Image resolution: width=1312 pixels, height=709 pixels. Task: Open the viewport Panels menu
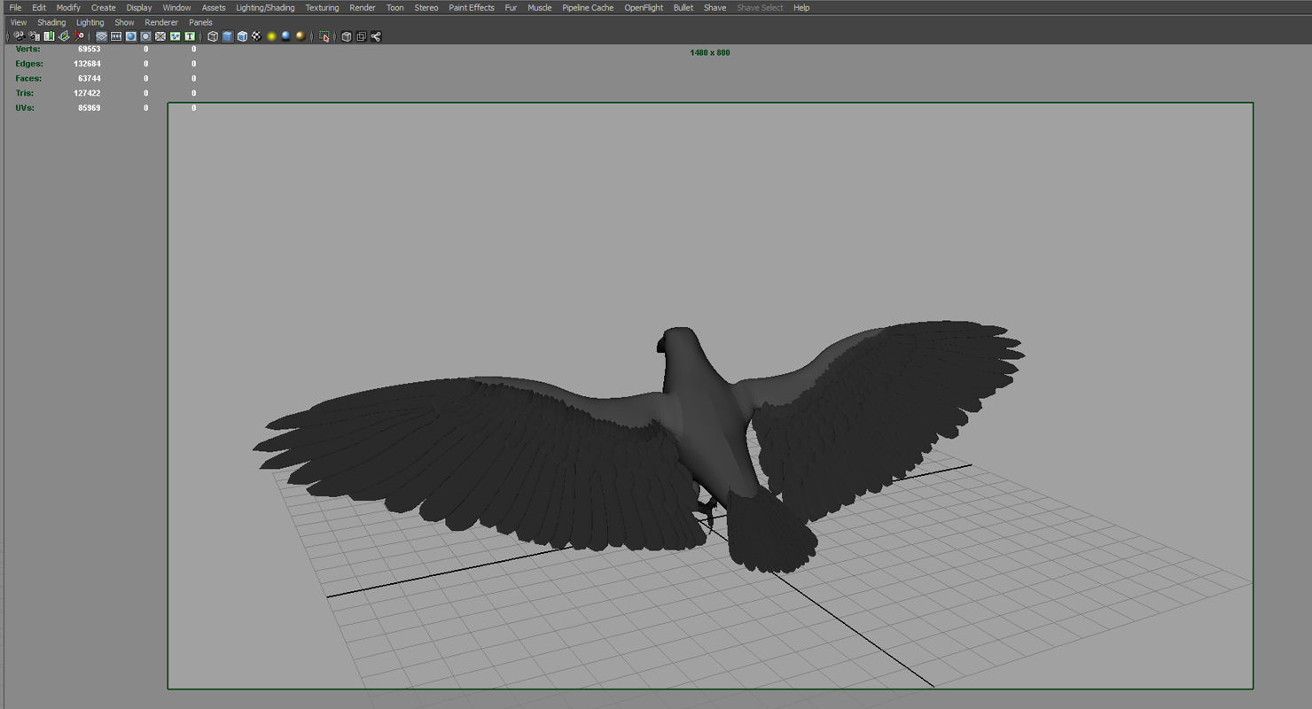[200, 22]
